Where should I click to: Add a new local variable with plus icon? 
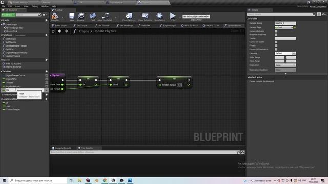coord(47,99)
